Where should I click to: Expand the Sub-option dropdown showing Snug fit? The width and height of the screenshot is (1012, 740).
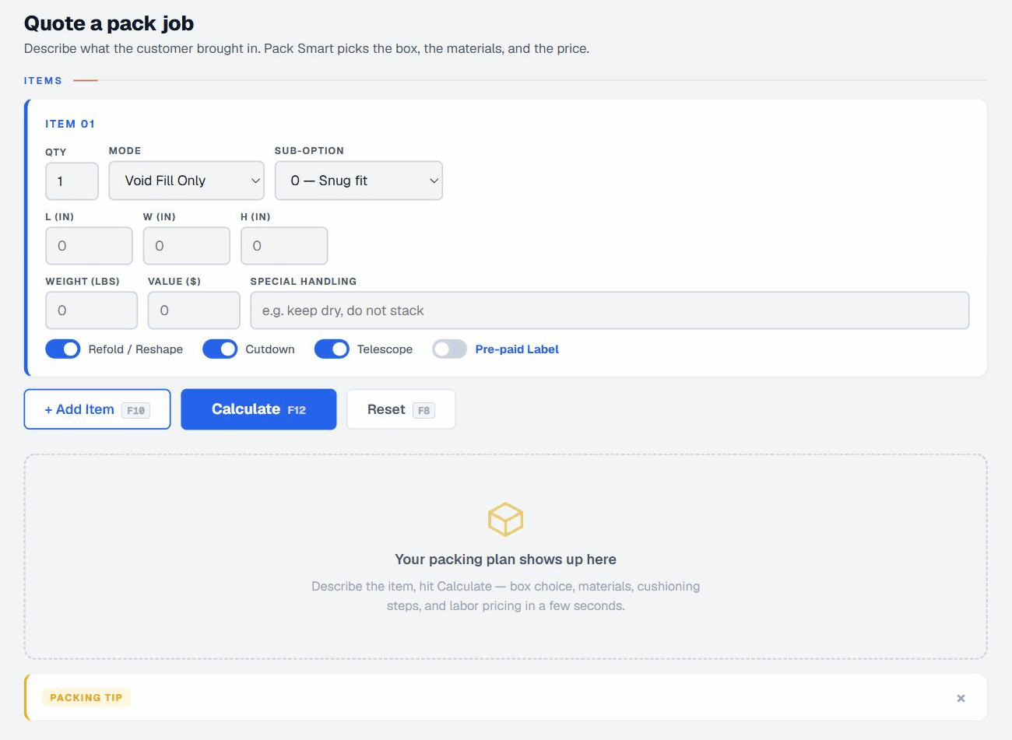(x=358, y=181)
